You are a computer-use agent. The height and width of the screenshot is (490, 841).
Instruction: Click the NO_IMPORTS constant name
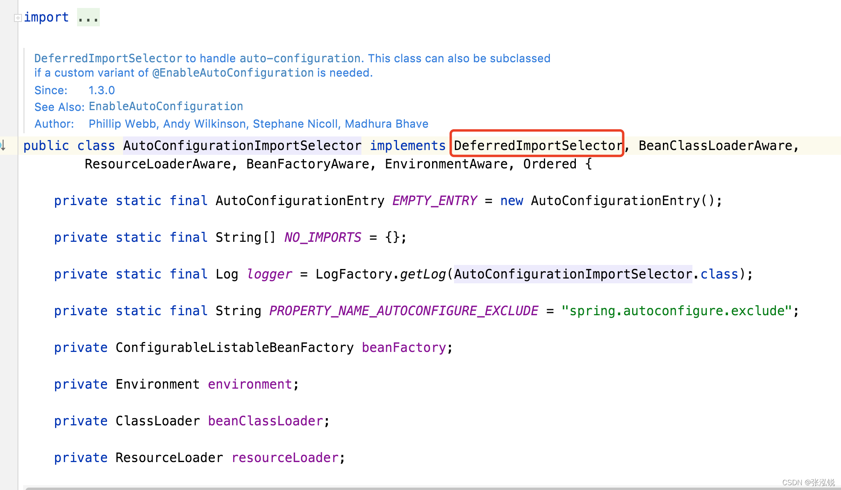pyautogui.click(x=323, y=237)
